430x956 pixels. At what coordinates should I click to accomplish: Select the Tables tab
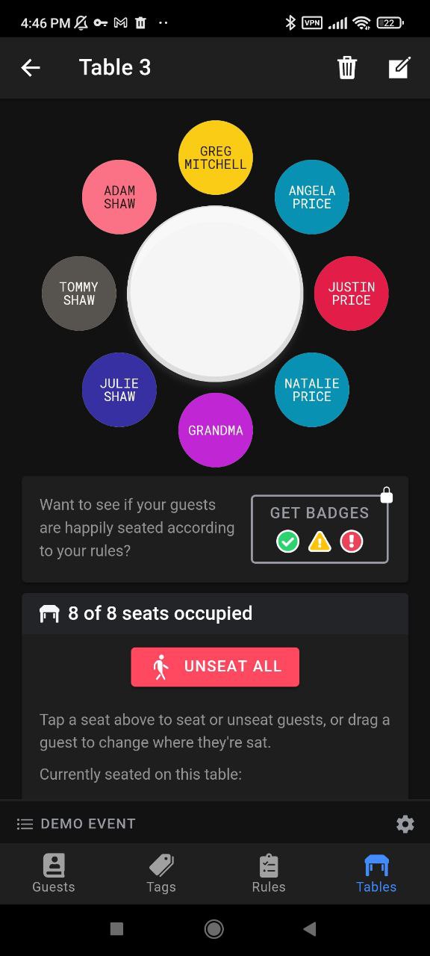pyautogui.click(x=376, y=874)
